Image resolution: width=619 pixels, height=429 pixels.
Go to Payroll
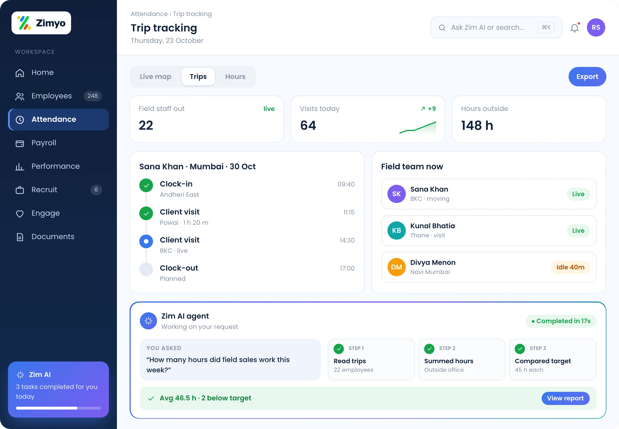pyautogui.click(x=58, y=143)
